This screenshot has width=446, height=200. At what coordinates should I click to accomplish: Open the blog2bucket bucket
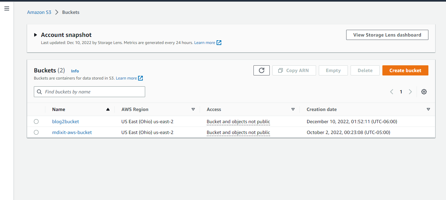65,121
